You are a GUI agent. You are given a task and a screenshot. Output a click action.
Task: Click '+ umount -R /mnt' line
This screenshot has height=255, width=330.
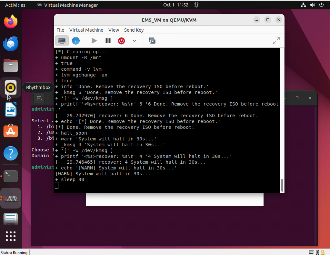click(78, 57)
